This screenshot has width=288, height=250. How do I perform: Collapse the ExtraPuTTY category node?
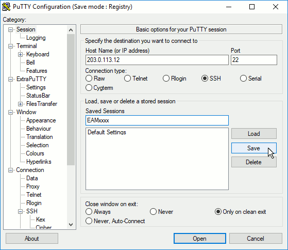pyautogui.click(x=11, y=79)
